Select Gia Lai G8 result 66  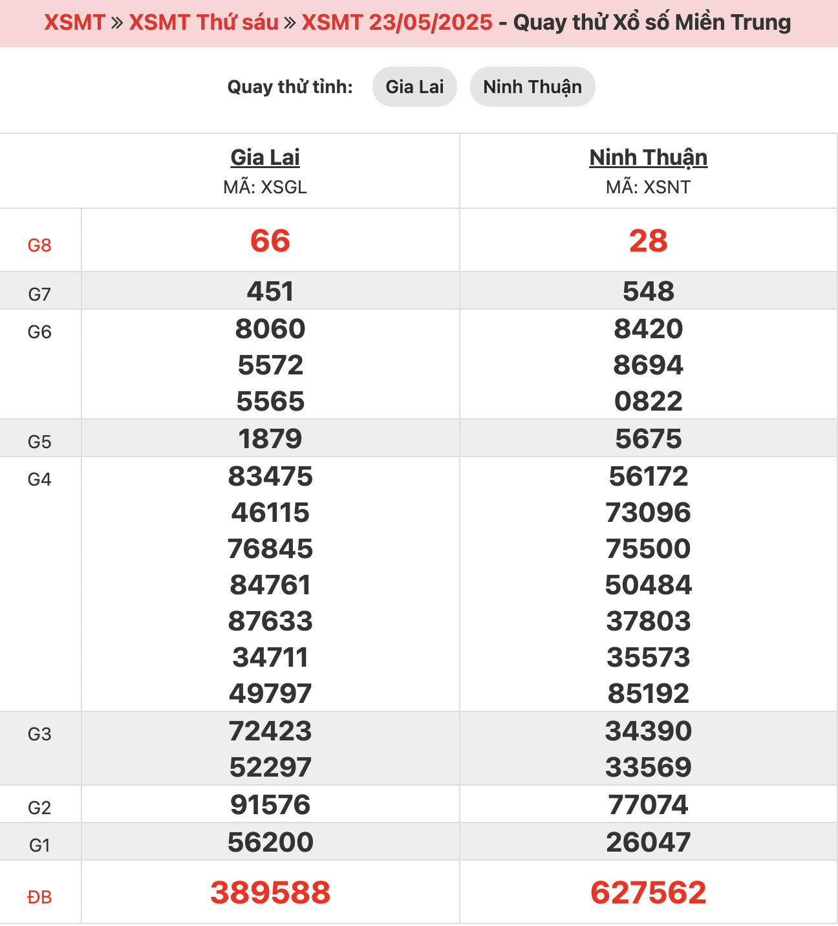pyautogui.click(x=270, y=241)
